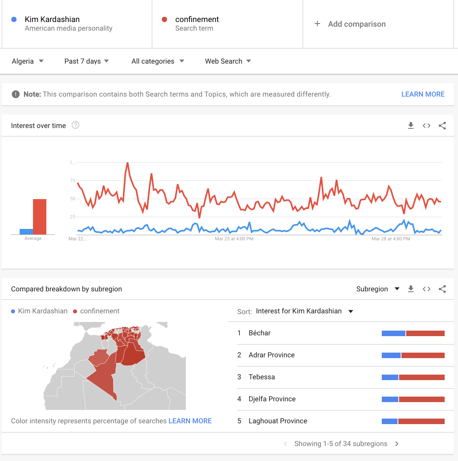Open LEARN MORE about color intensity
This screenshot has width=458, height=461.
190,421
